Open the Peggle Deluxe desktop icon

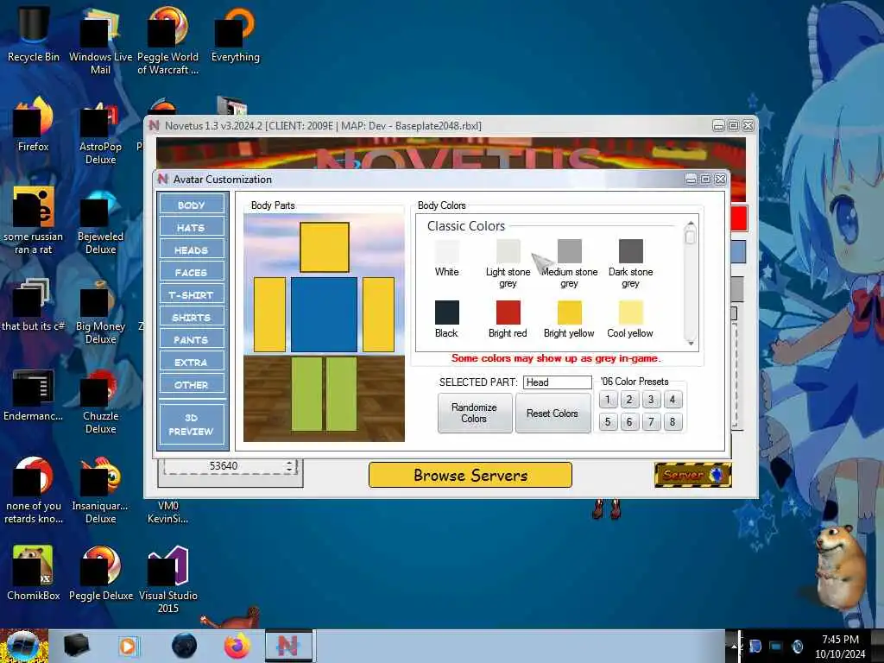click(x=100, y=573)
